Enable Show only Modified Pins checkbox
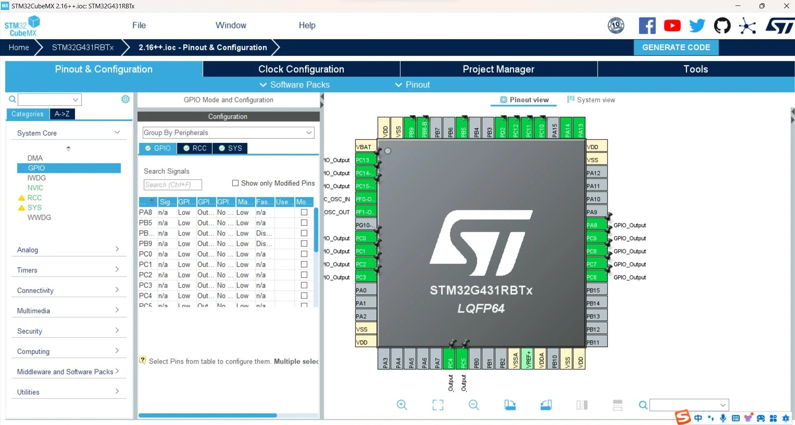 coord(235,183)
